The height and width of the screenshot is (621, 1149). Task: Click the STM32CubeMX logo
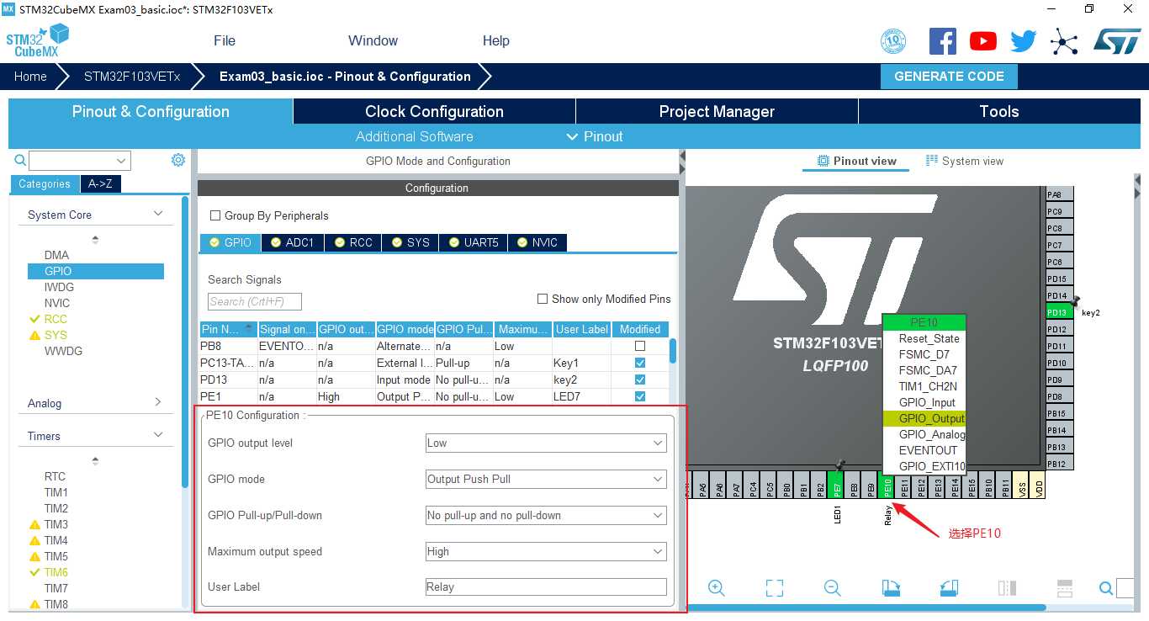(x=37, y=40)
